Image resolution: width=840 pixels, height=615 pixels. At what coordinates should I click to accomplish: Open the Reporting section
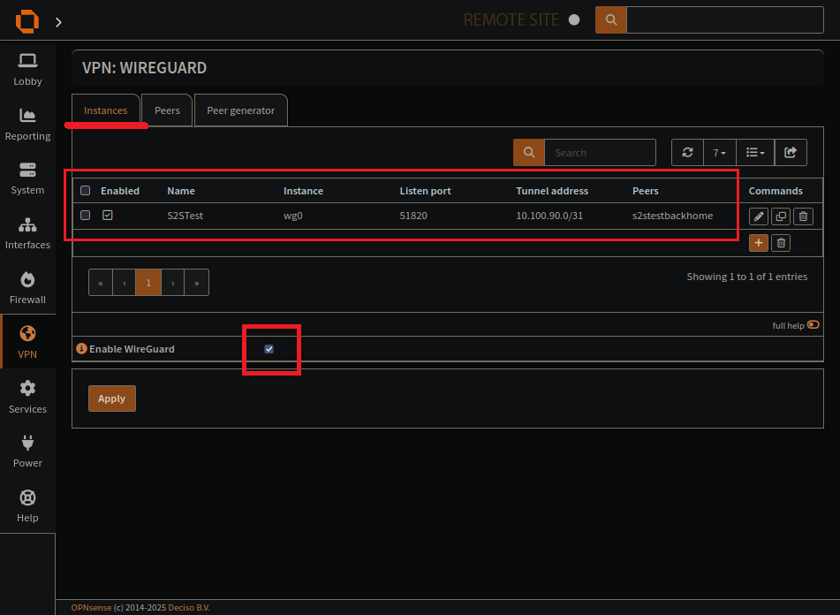tap(27, 125)
